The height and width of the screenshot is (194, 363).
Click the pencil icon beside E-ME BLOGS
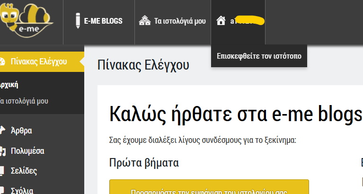78,21
